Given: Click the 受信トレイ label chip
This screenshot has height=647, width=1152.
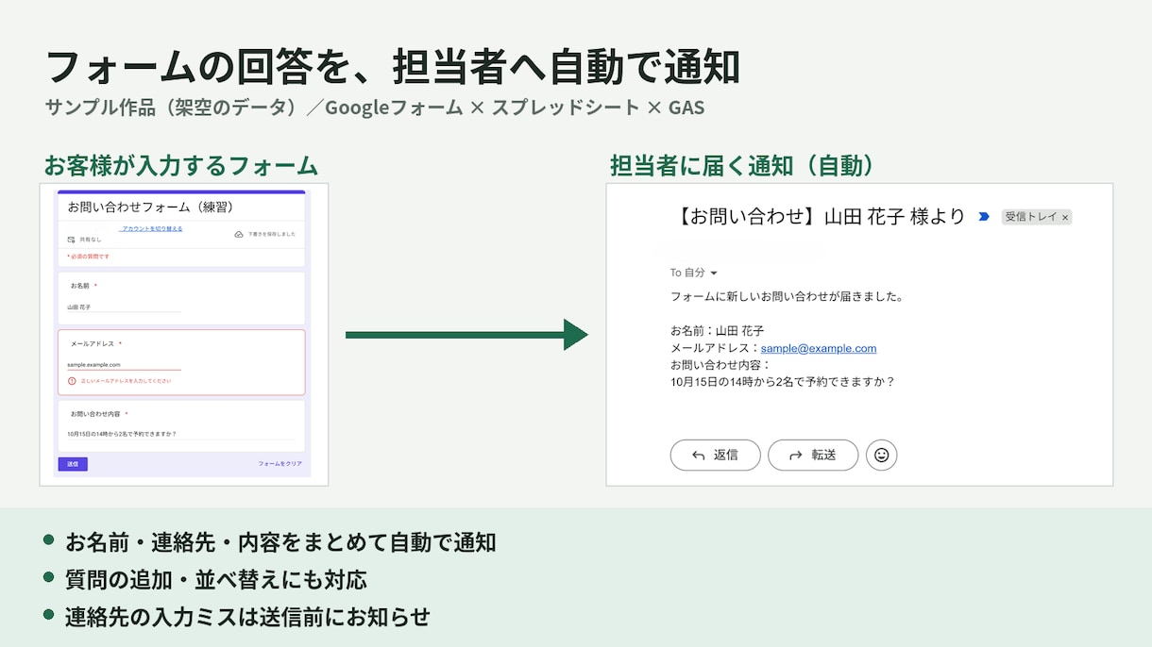Looking at the screenshot, I should tap(1037, 217).
